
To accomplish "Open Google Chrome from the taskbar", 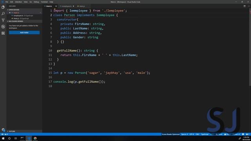I will [x=35, y=138].
